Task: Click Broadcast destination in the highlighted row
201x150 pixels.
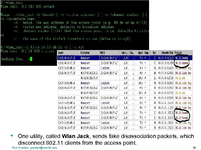Action: tap(85, 58)
